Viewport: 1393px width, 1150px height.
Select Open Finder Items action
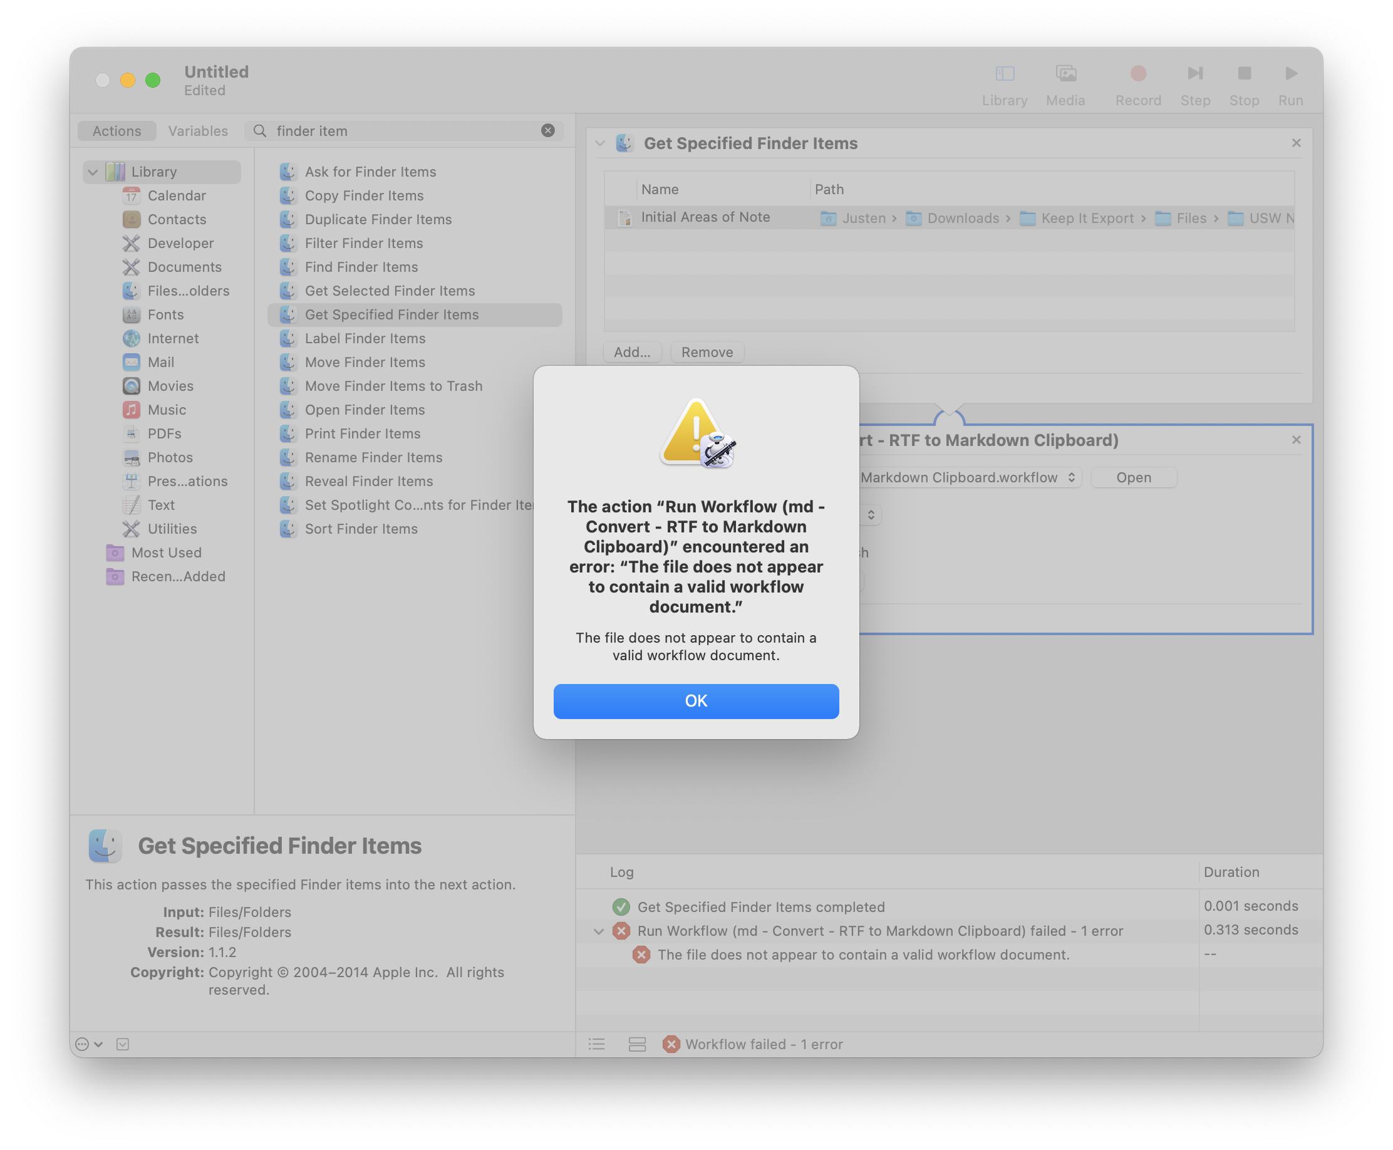(365, 411)
